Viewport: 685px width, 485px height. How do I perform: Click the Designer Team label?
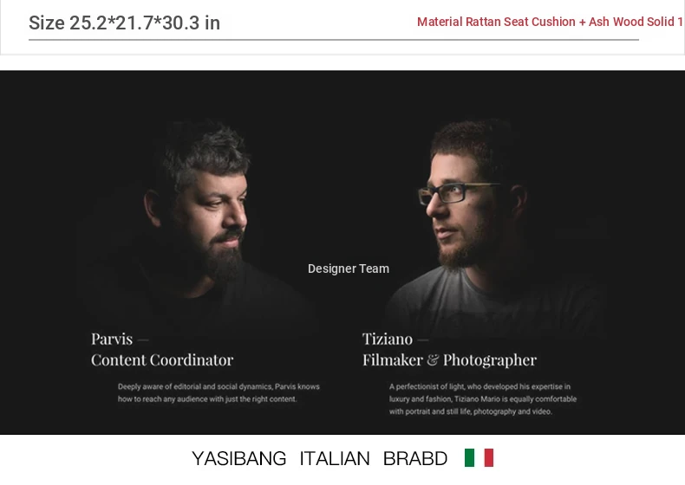coord(349,268)
